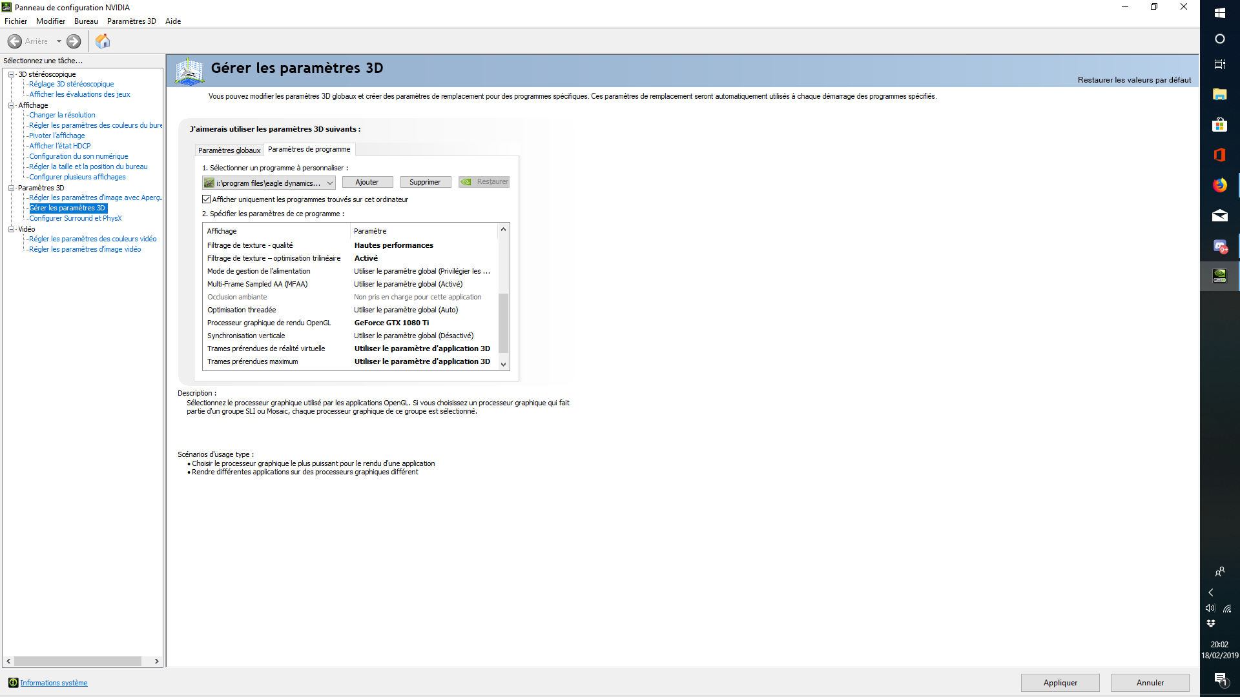Open the Modifier menu
The image size is (1240, 697).
pyautogui.click(x=50, y=21)
